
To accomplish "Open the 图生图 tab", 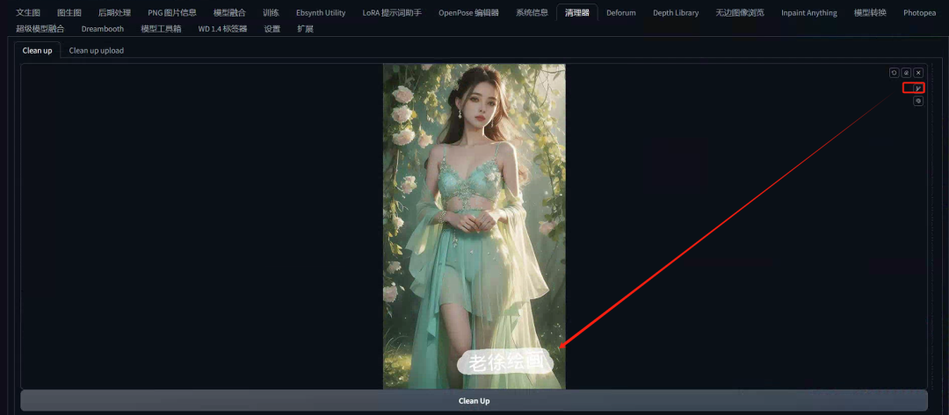I will tap(69, 12).
